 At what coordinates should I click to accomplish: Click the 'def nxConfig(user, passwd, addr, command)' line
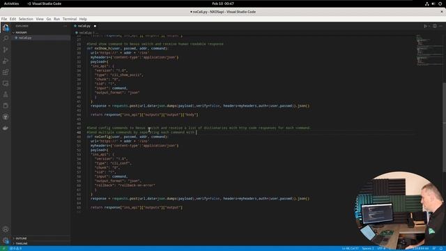(x=128, y=137)
